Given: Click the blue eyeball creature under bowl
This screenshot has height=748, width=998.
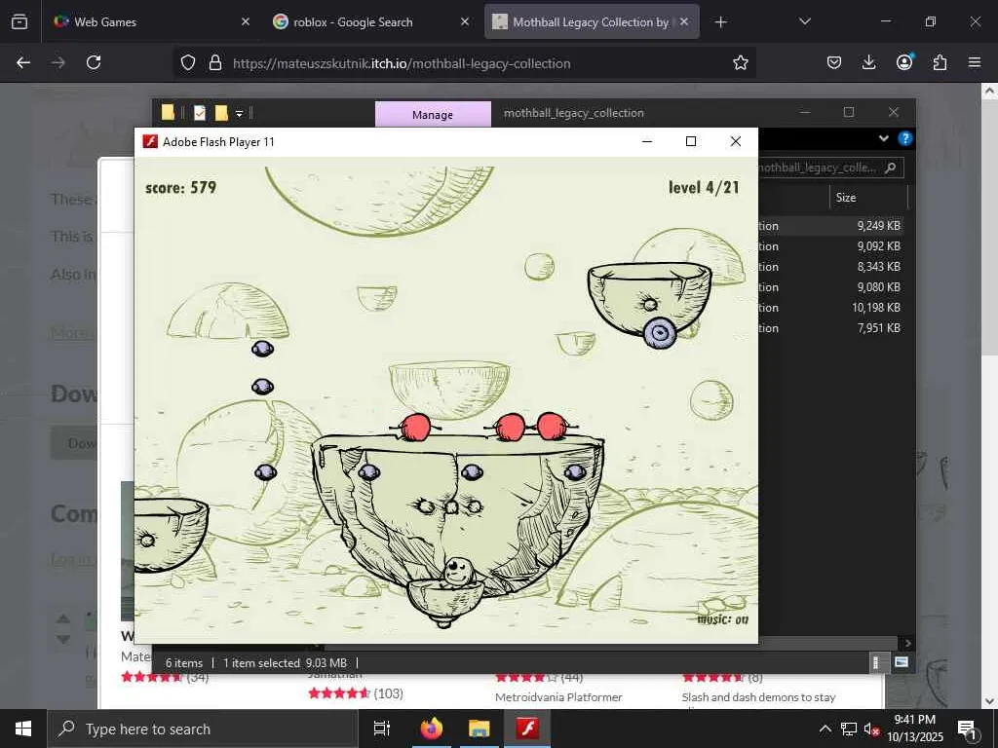Looking at the screenshot, I should 660,333.
